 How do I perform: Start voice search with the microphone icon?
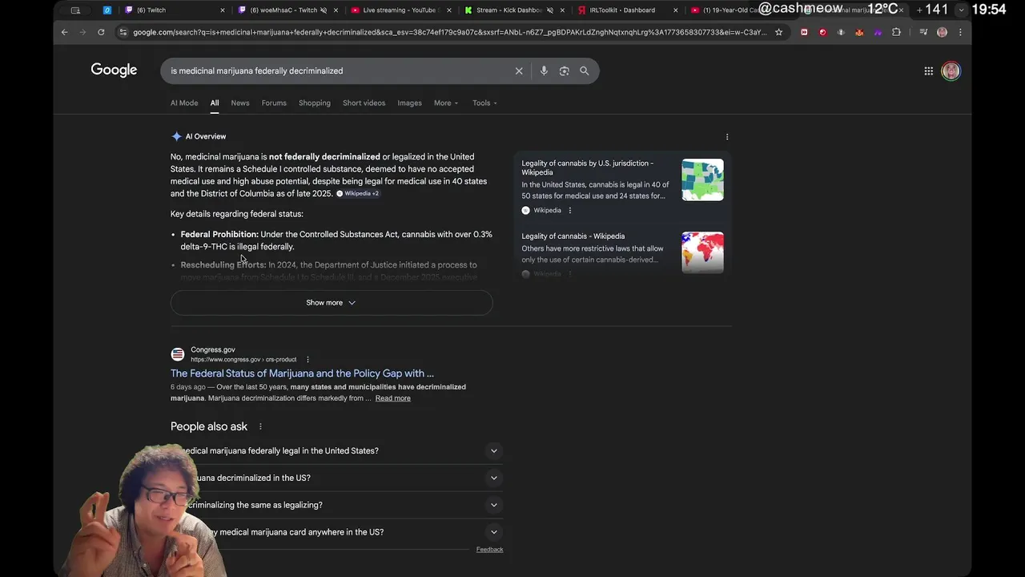click(x=544, y=71)
